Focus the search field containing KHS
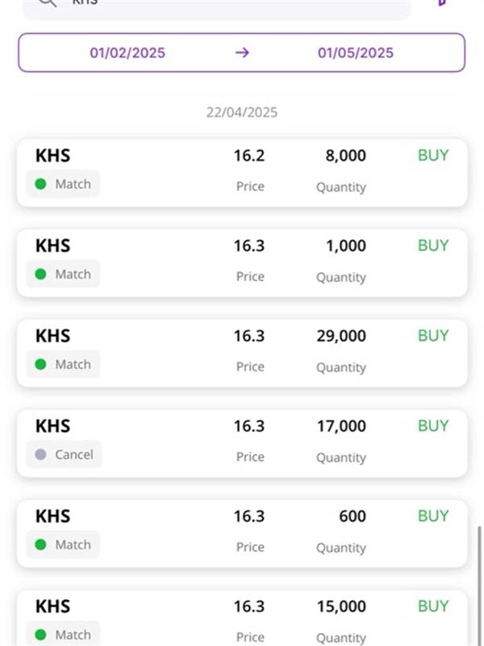Screen dimensions: 484x646 216,5
